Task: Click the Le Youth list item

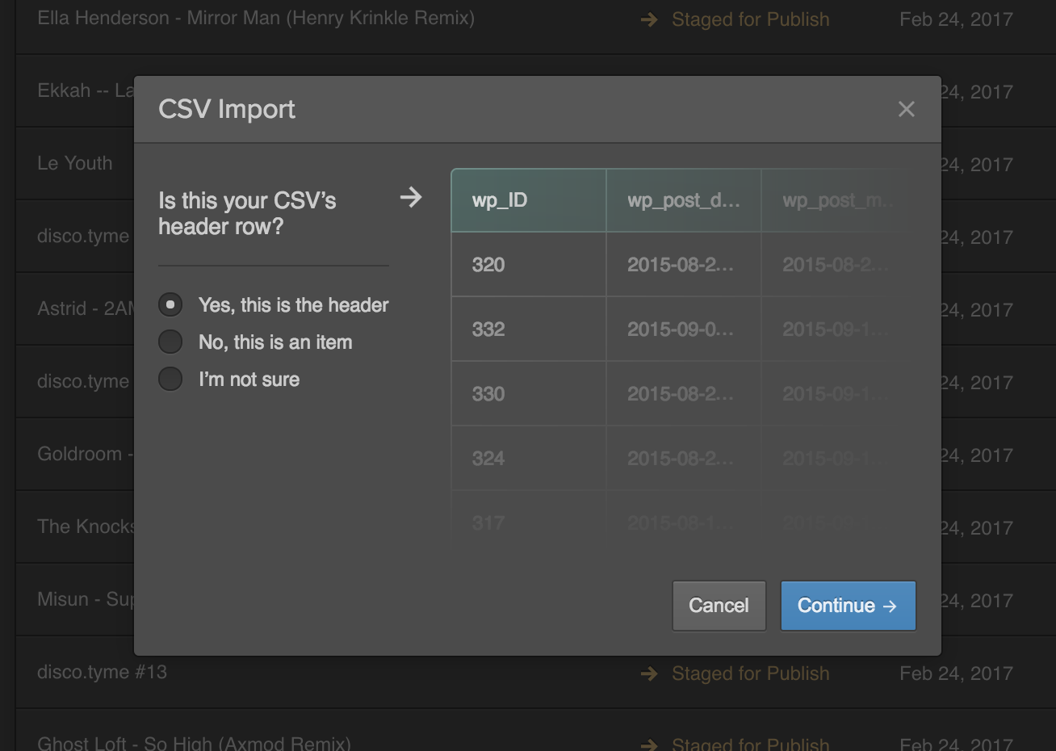Action: coord(74,163)
